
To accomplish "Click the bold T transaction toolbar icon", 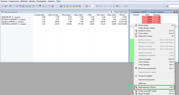I will click(x=40, y=6).
